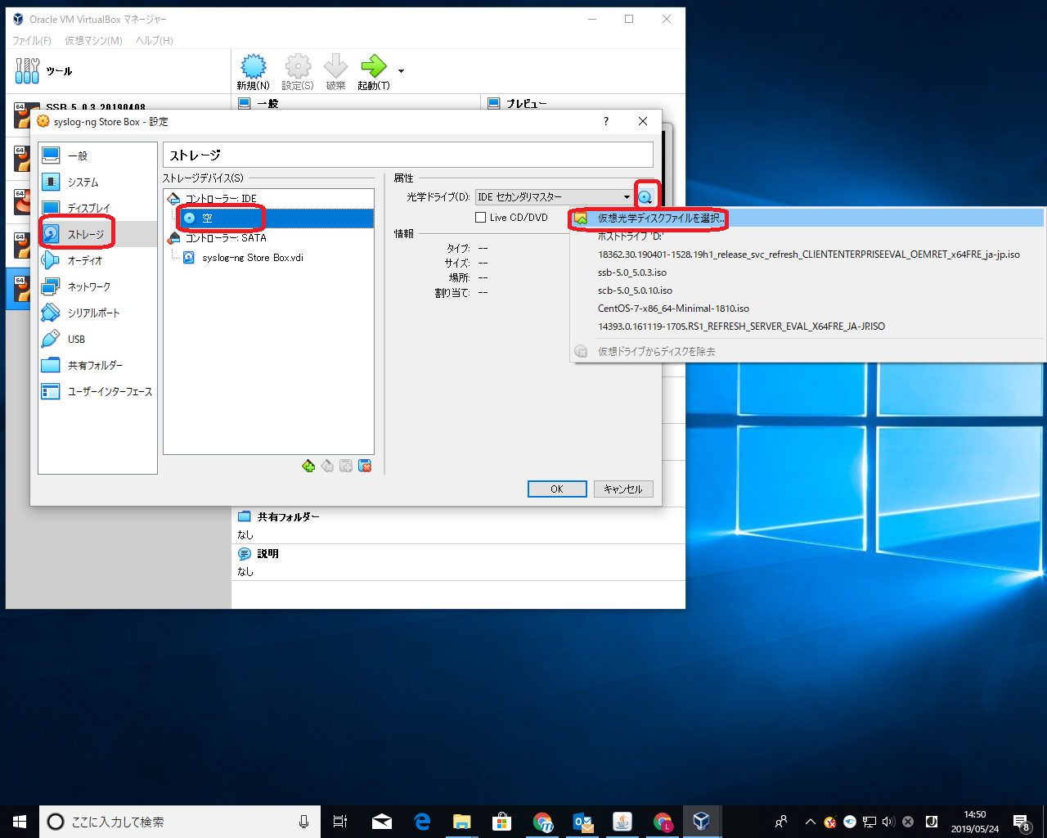Click the remove attachment icon with red X

pos(366,466)
